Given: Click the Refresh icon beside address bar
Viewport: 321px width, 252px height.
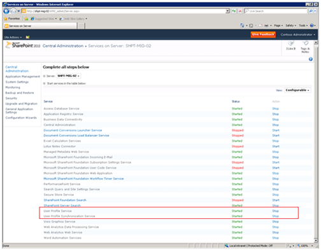Looking at the screenshot, I should click(x=234, y=11).
